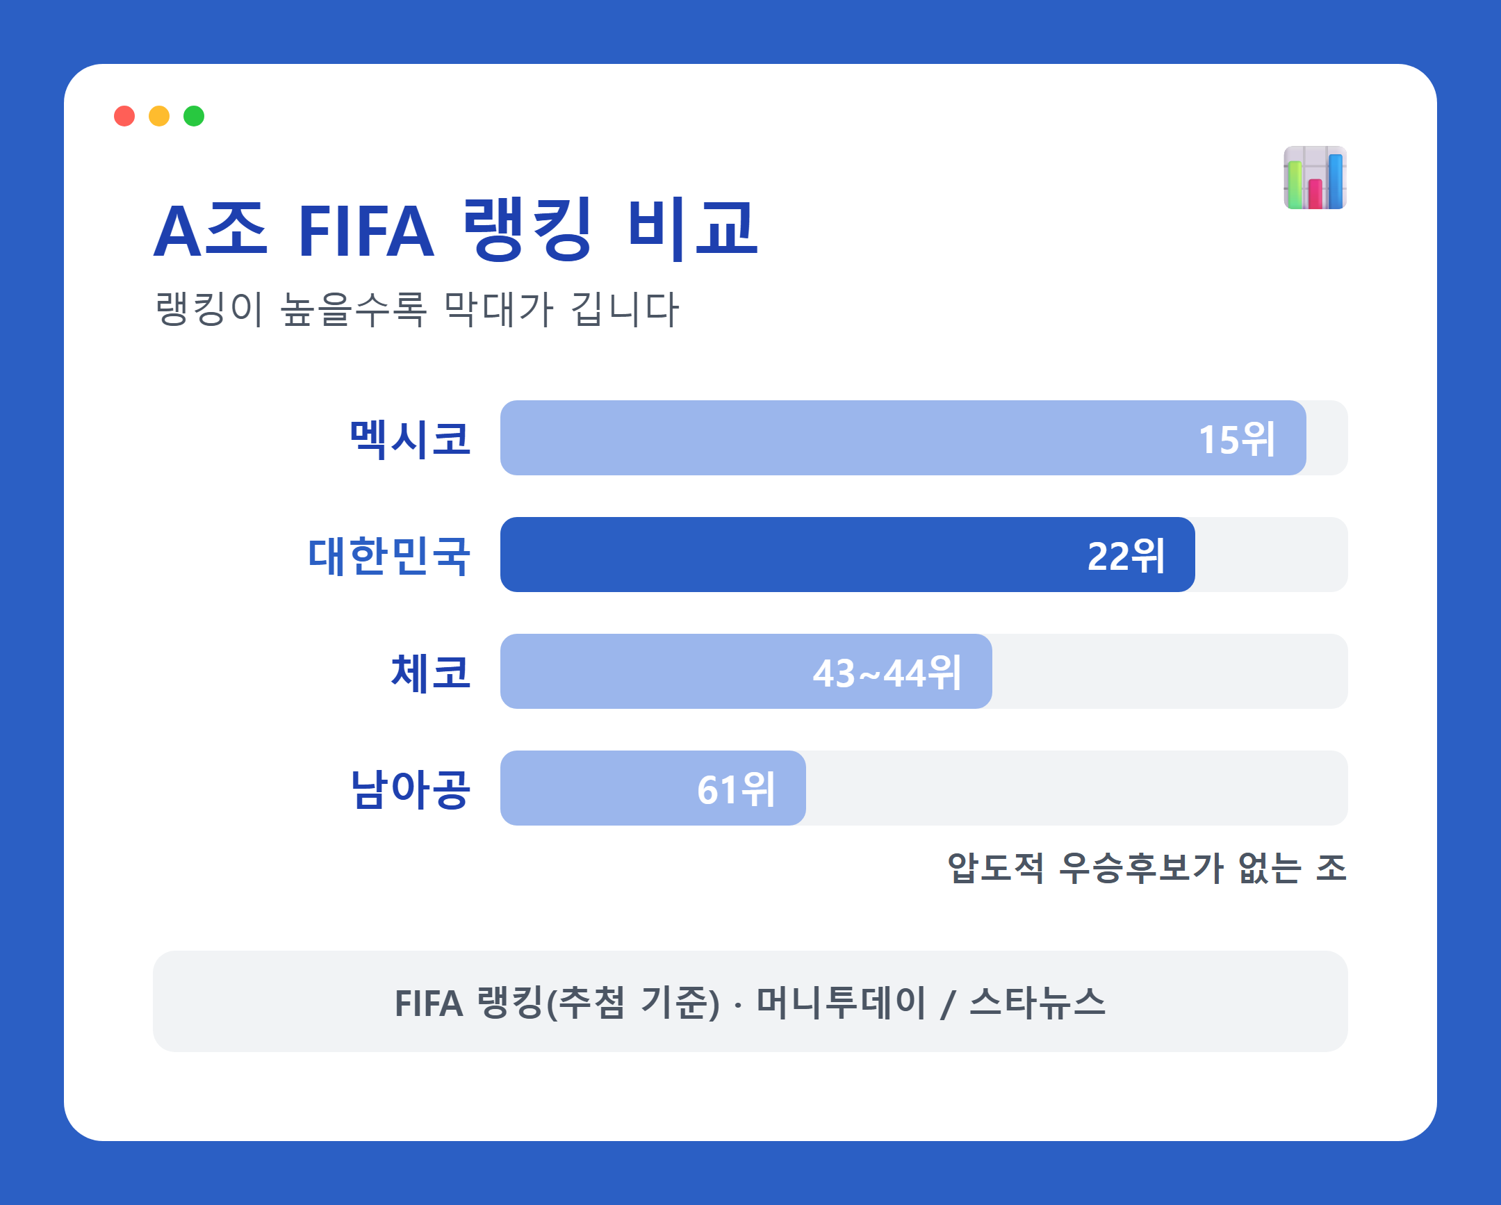Click the subtitle 랭킹이 높을수록 막대가 깁니다
The image size is (1501, 1205).
(416, 309)
